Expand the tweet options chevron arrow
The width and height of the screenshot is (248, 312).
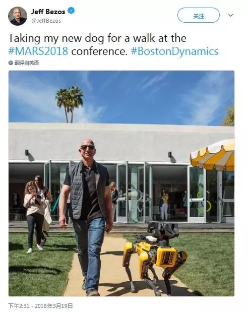pos(230,15)
